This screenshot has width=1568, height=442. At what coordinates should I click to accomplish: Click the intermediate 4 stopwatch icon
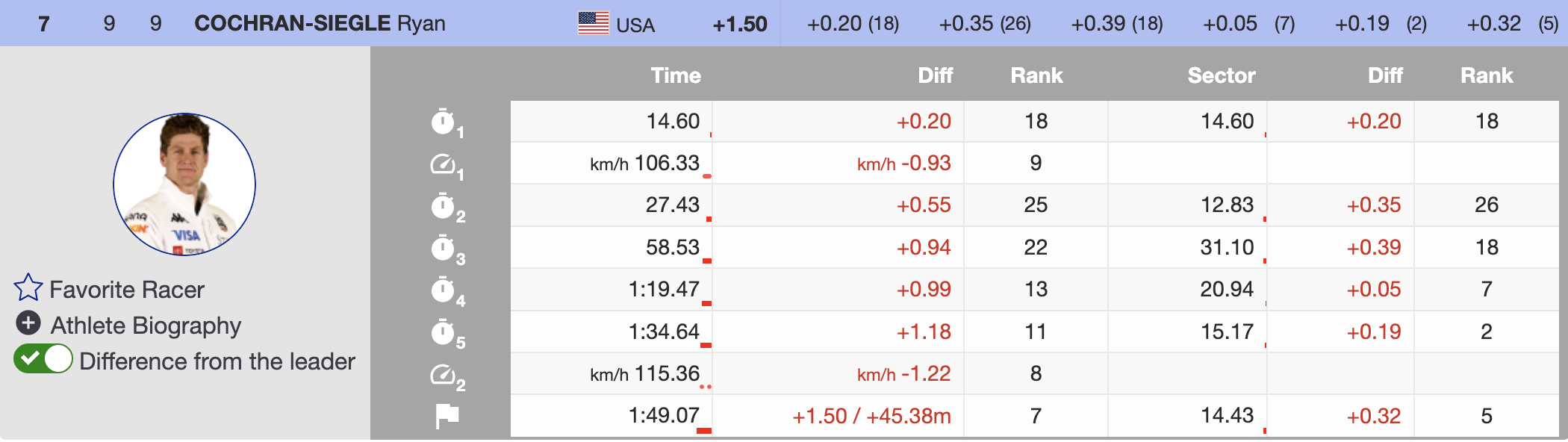click(444, 290)
